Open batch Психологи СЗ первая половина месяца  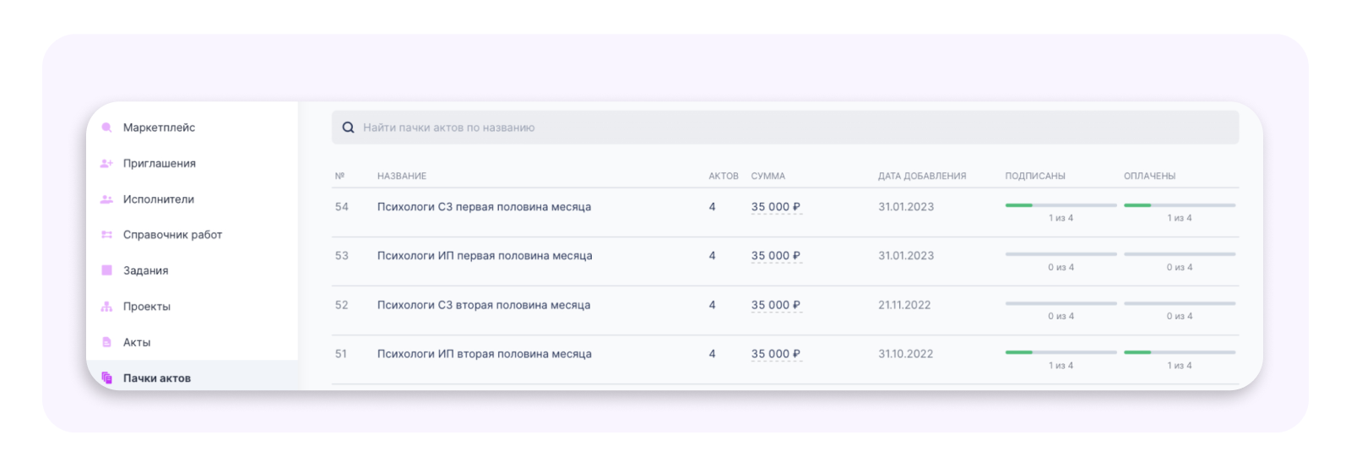484,207
